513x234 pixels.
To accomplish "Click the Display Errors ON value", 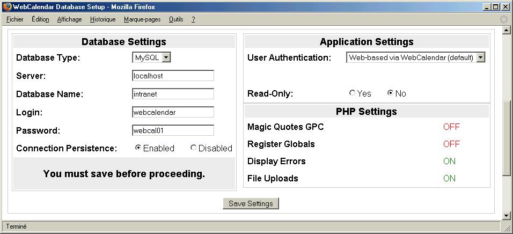I will click(x=450, y=162).
